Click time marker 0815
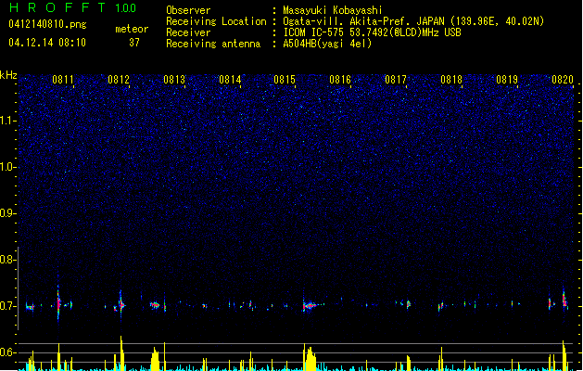The image size is (583, 371). coord(285,80)
